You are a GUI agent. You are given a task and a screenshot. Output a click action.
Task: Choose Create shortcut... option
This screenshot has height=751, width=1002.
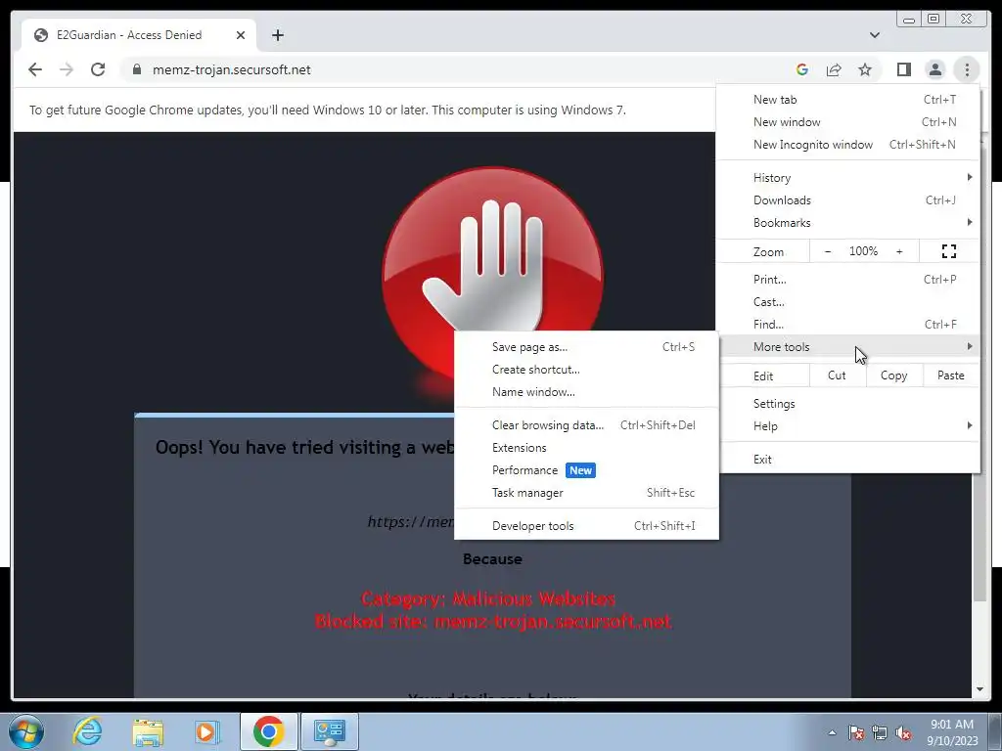click(x=587, y=370)
